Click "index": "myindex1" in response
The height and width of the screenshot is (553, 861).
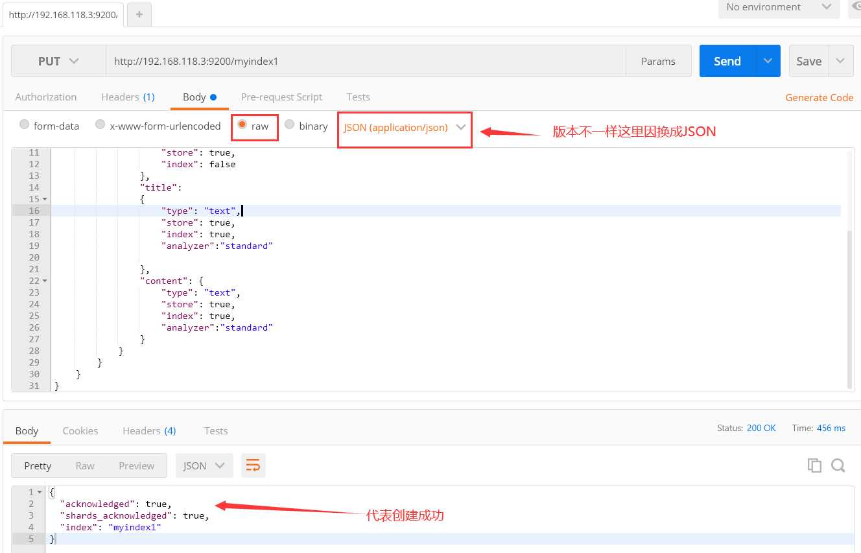(110, 527)
